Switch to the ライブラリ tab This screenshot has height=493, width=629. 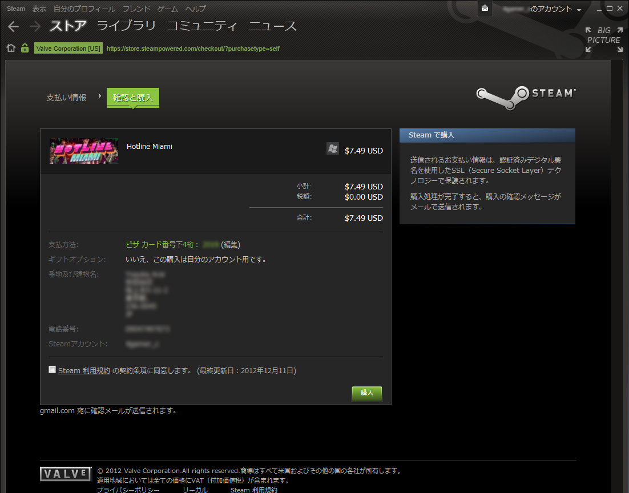point(126,26)
